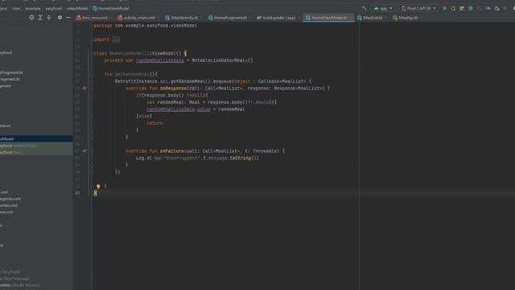Click the onFailure function name

(171, 151)
